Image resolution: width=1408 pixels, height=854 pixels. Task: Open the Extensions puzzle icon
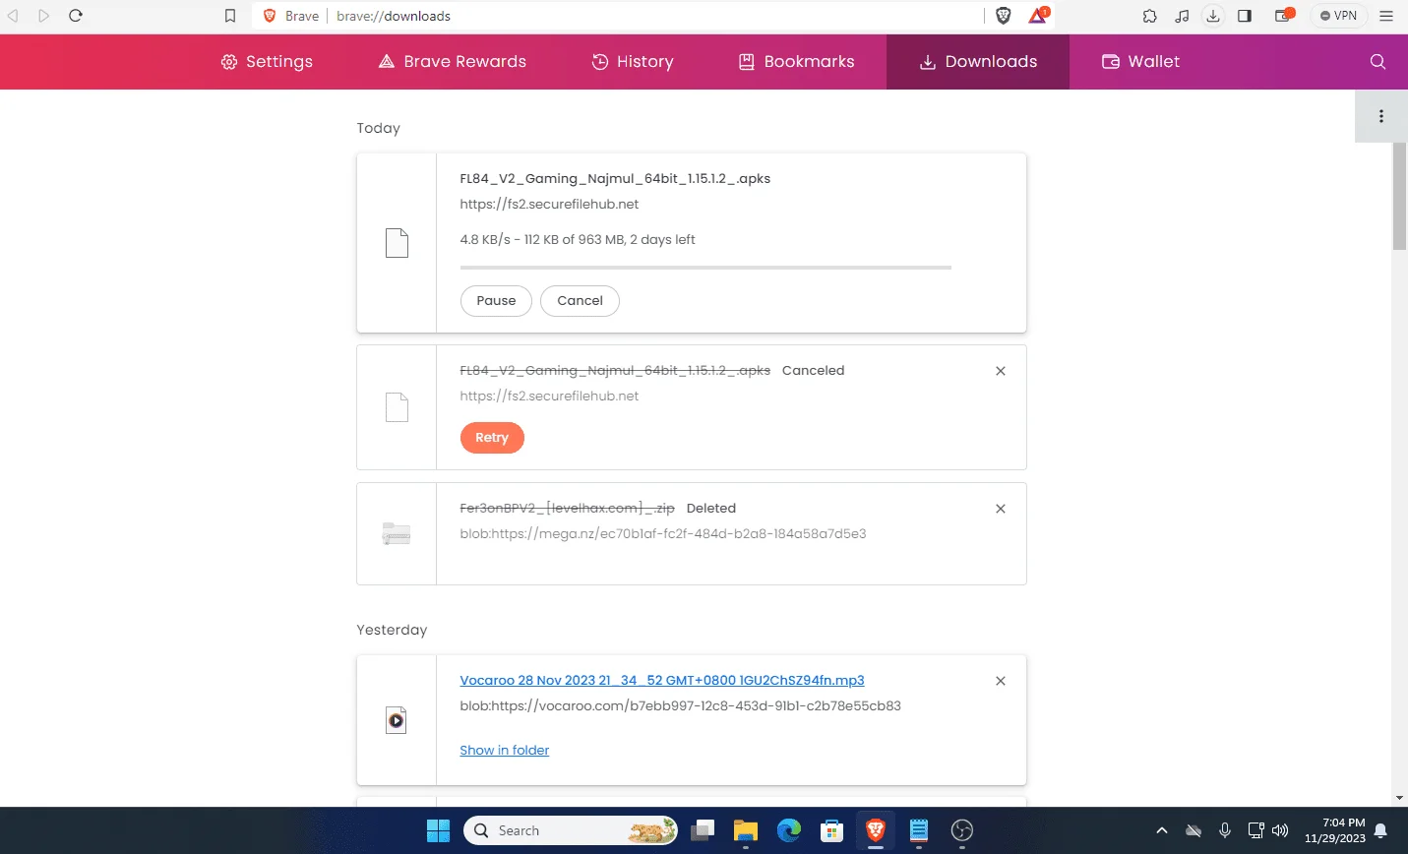point(1149,16)
